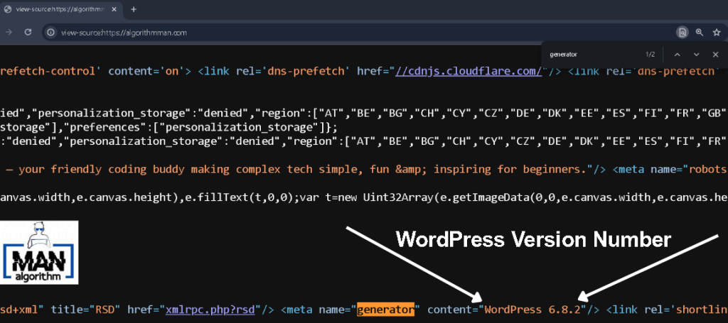The image size is (728, 323).
Task: Click the 'WordPress 6.8.2' content value
Action: [x=533, y=309]
